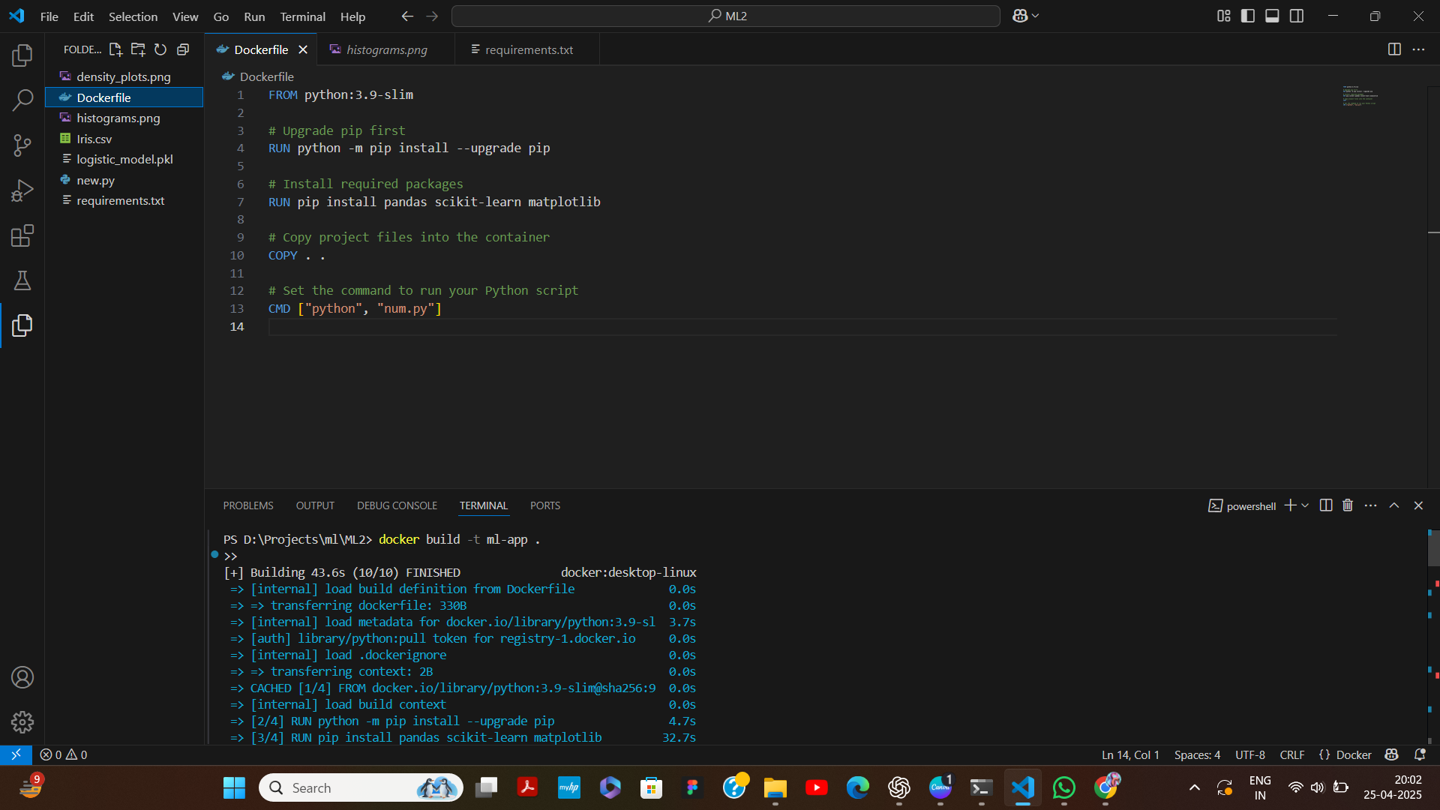Open Windows Start menu
This screenshot has height=810, width=1440.
tap(234, 787)
